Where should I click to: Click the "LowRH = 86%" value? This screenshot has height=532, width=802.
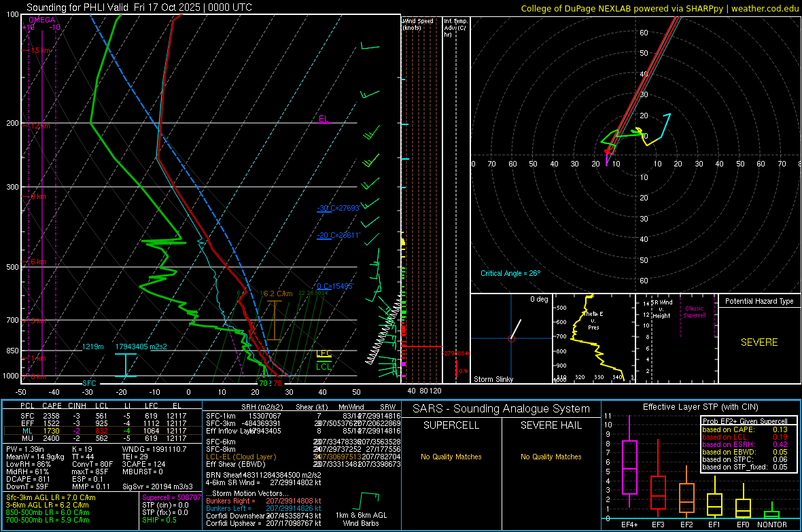pos(29,465)
